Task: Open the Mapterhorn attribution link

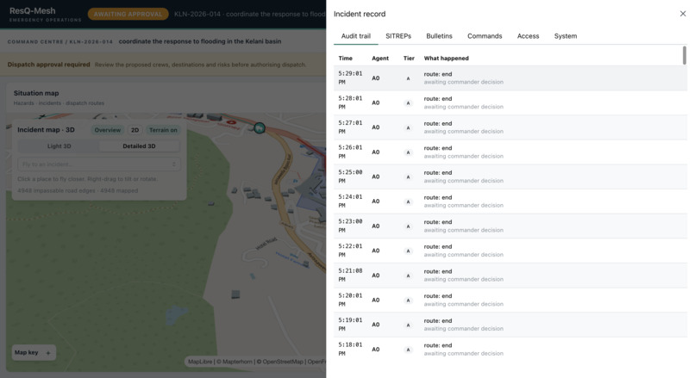Action: (237, 362)
